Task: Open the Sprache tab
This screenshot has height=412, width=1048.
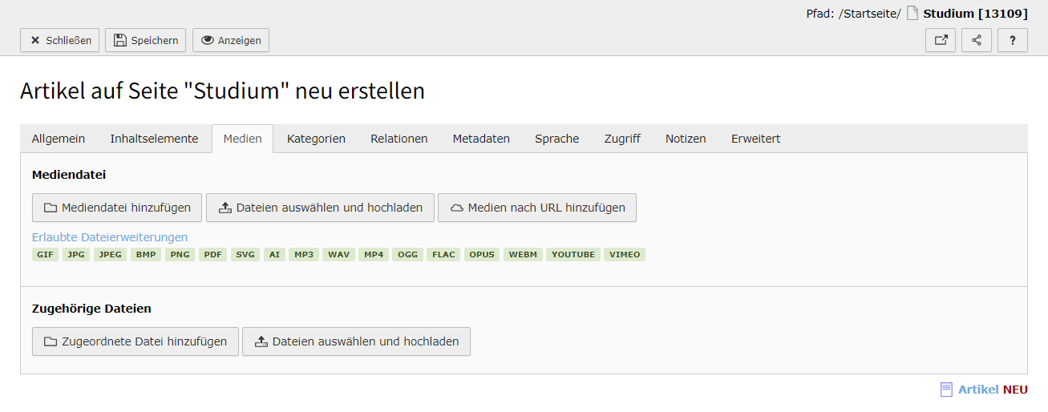Action: [557, 139]
